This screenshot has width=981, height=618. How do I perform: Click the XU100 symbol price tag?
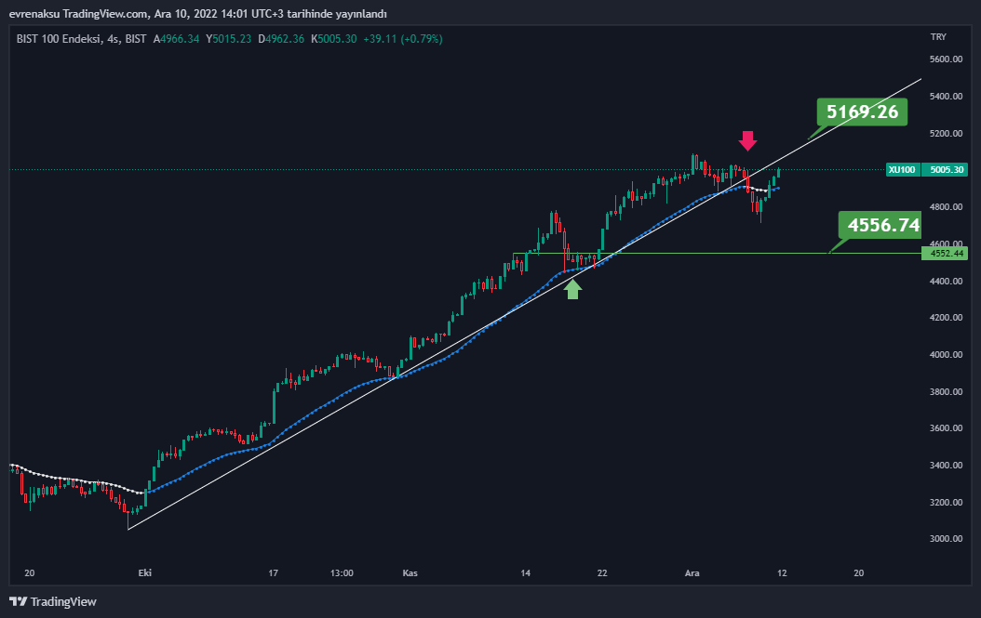(x=902, y=170)
